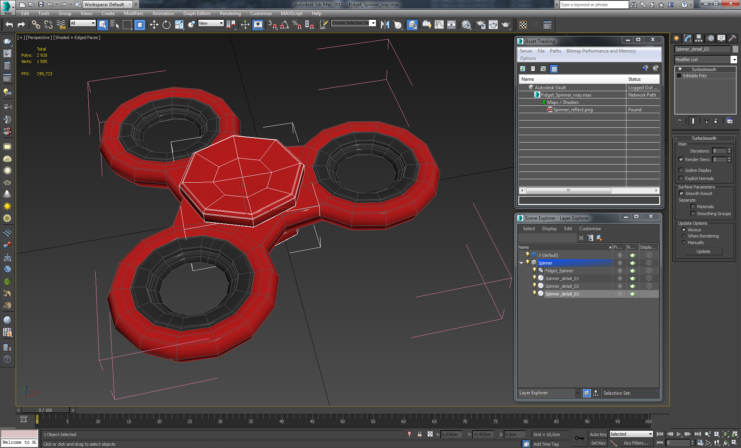This screenshot has width=741, height=448.
Task: Click the Scale tool icon
Action: pyautogui.click(x=179, y=24)
